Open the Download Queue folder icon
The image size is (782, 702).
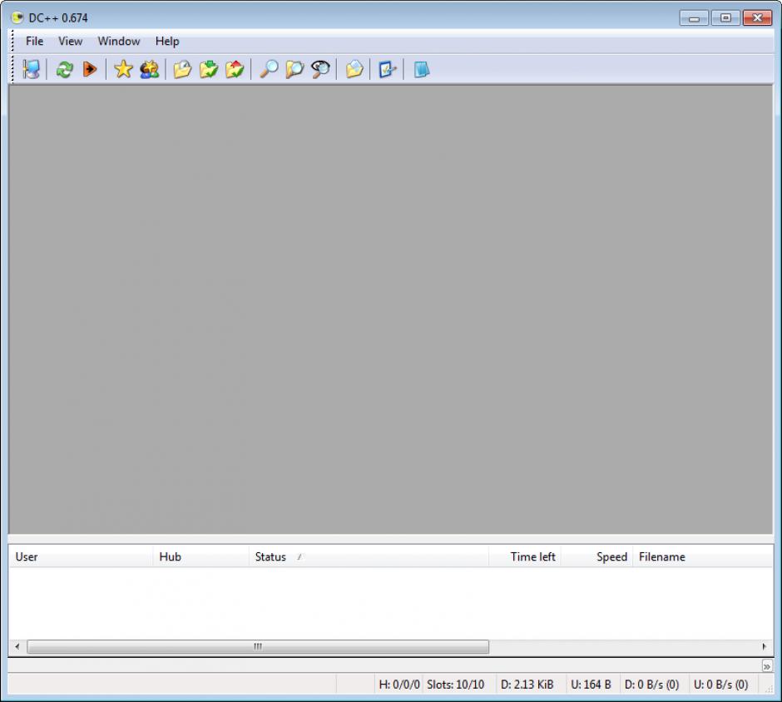(182, 69)
